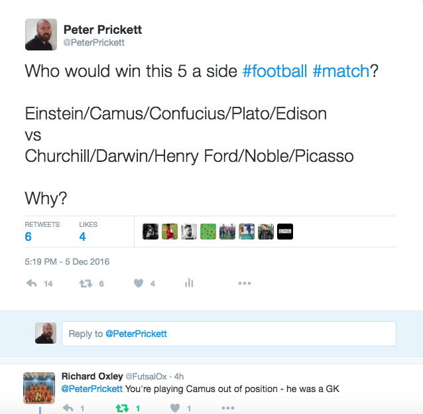
Task: Open the @PeterPrickett handle under name
Action: click(x=94, y=42)
